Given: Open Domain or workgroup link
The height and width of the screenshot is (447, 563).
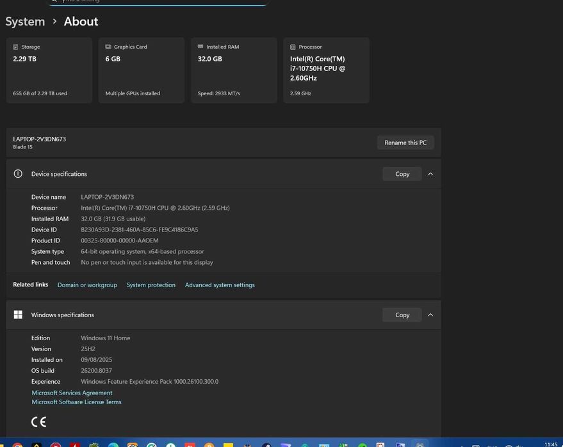Looking at the screenshot, I should [x=87, y=285].
